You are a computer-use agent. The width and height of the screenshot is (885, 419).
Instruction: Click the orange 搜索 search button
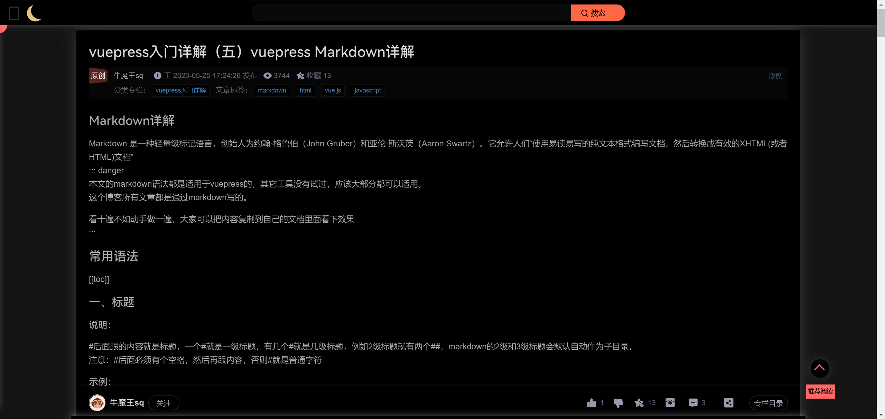(597, 13)
